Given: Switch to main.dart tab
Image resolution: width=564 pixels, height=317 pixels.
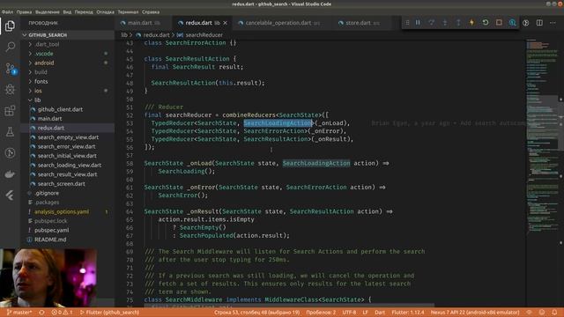Looking at the screenshot, I should pos(143,23).
